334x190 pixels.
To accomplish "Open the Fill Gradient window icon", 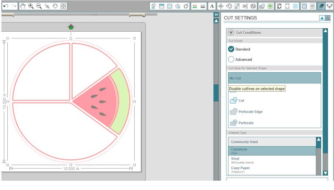I will pyautogui.click(x=161, y=6).
